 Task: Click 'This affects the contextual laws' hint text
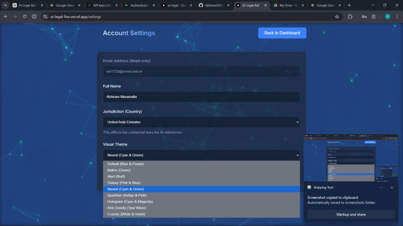click(x=142, y=132)
